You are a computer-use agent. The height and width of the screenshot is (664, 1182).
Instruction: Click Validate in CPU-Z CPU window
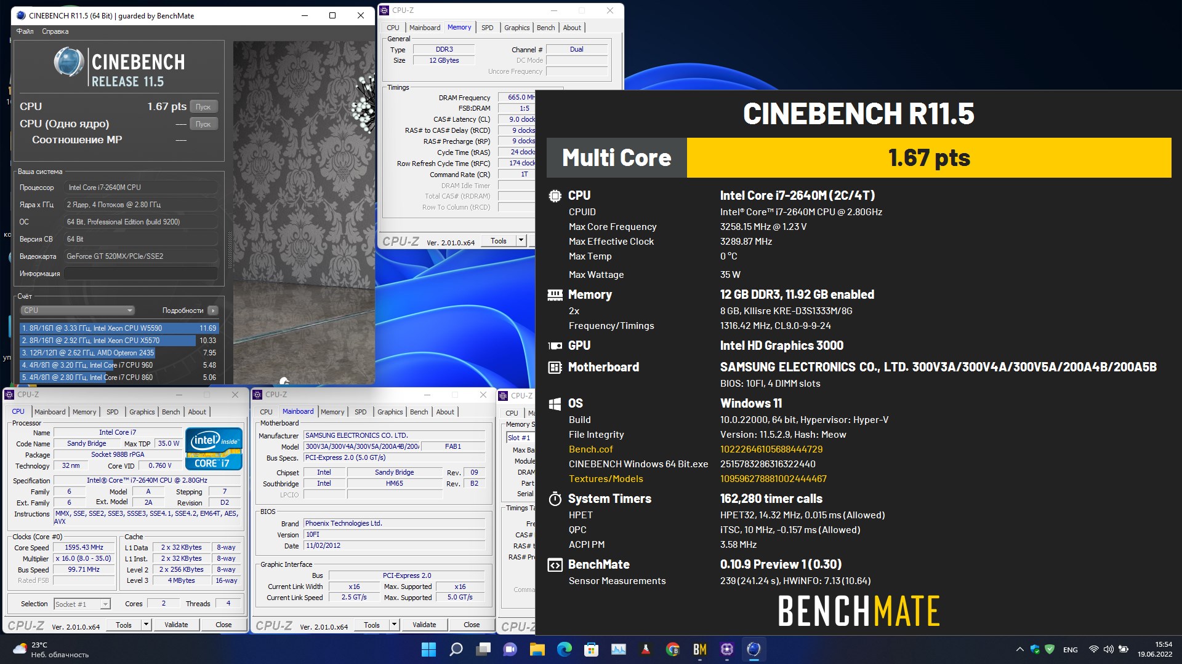pyautogui.click(x=176, y=625)
